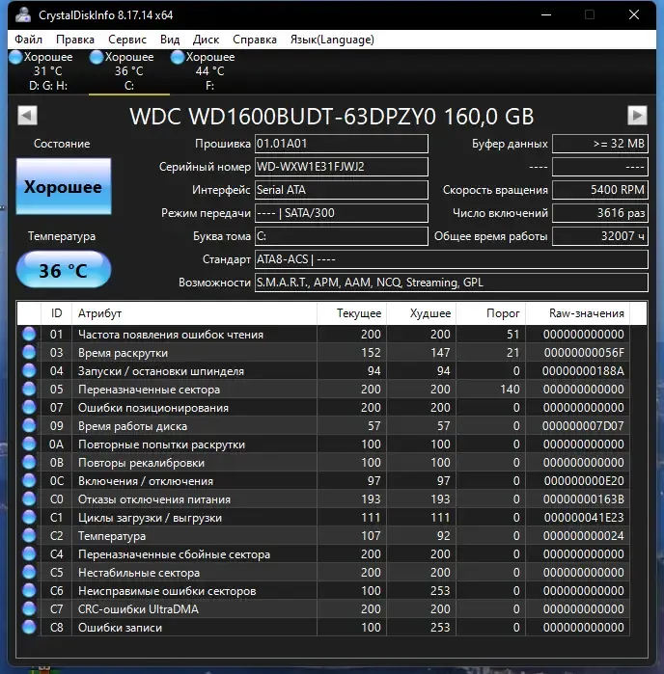The width and height of the screenshot is (664, 674).
Task: Click the Атрибут column header
Action: pyautogui.click(x=194, y=313)
